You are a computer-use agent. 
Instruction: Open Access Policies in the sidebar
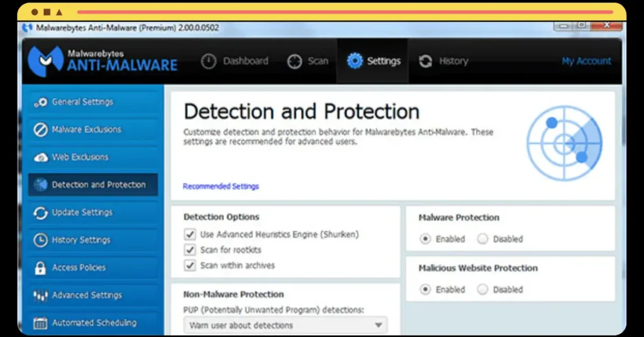pos(93,268)
